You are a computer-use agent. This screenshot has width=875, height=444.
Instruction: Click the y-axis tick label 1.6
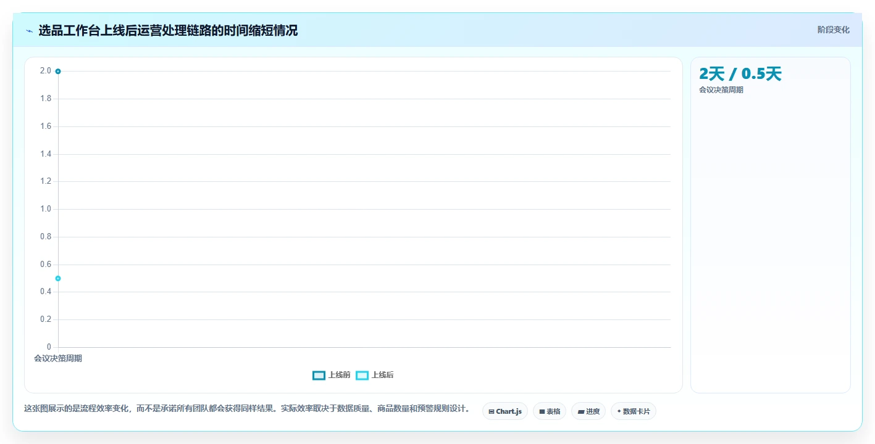(46, 126)
